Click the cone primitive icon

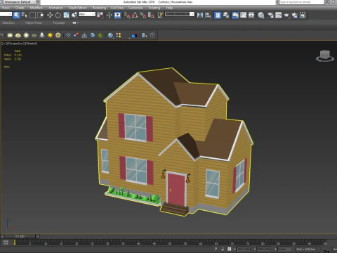click(x=42, y=35)
